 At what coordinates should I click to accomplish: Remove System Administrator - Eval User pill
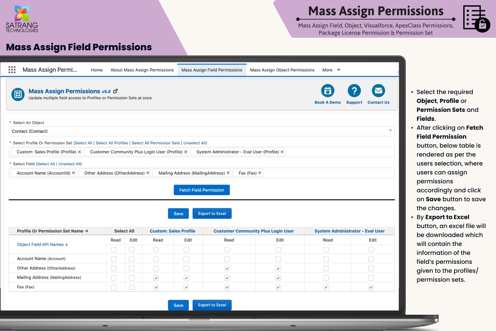coord(282,152)
